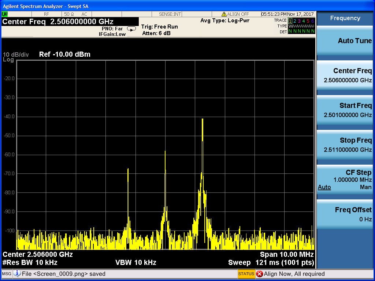
Task: Switch CF Step to Man mode
Action: click(365, 187)
